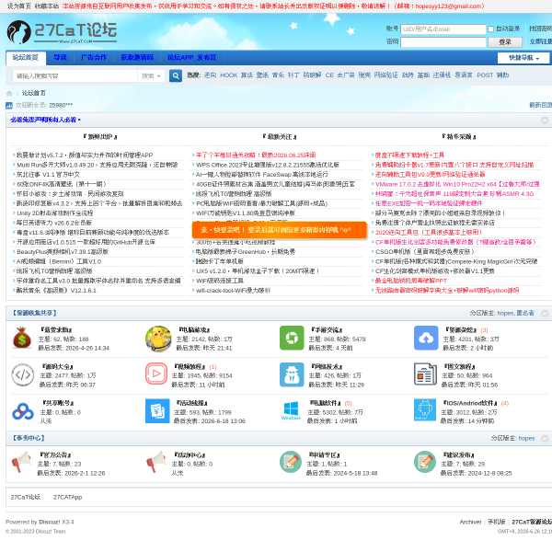552x552 pixels.
Task: Open the coupon 活动线报 forum icon
Action: pyautogui.click(x=157, y=411)
